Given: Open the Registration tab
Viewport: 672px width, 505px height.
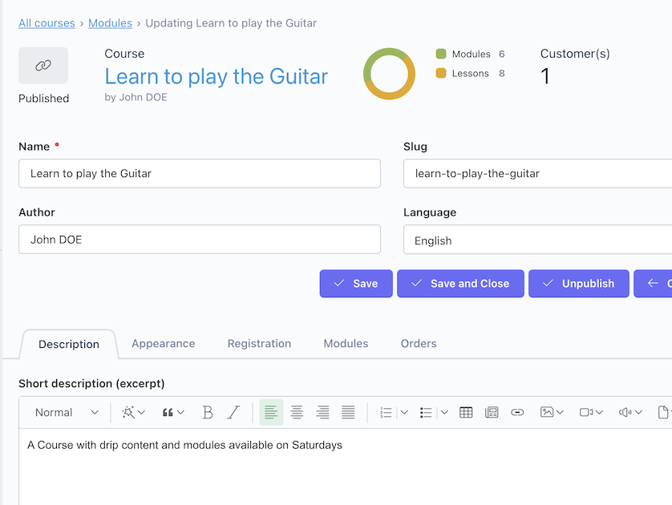Looking at the screenshot, I should pos(259,344).
